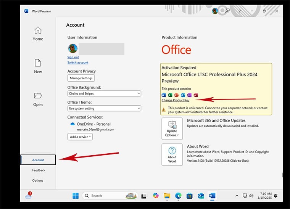Open the Add a service dropdown
This screenshot has height=209, width=290.
[80, 137]
